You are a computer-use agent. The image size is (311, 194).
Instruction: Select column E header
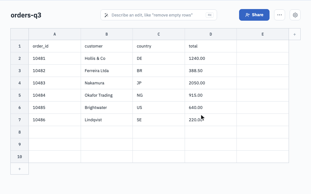click(x=263, y=34)
